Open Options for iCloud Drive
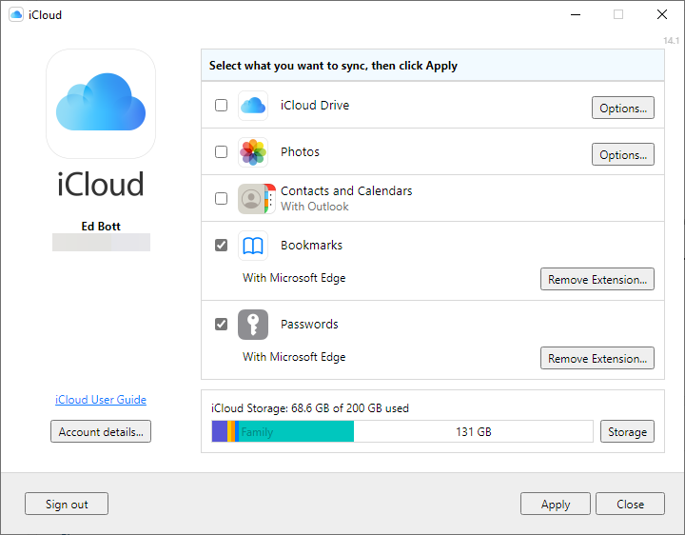685x535 pixels. tap(623, 108)
